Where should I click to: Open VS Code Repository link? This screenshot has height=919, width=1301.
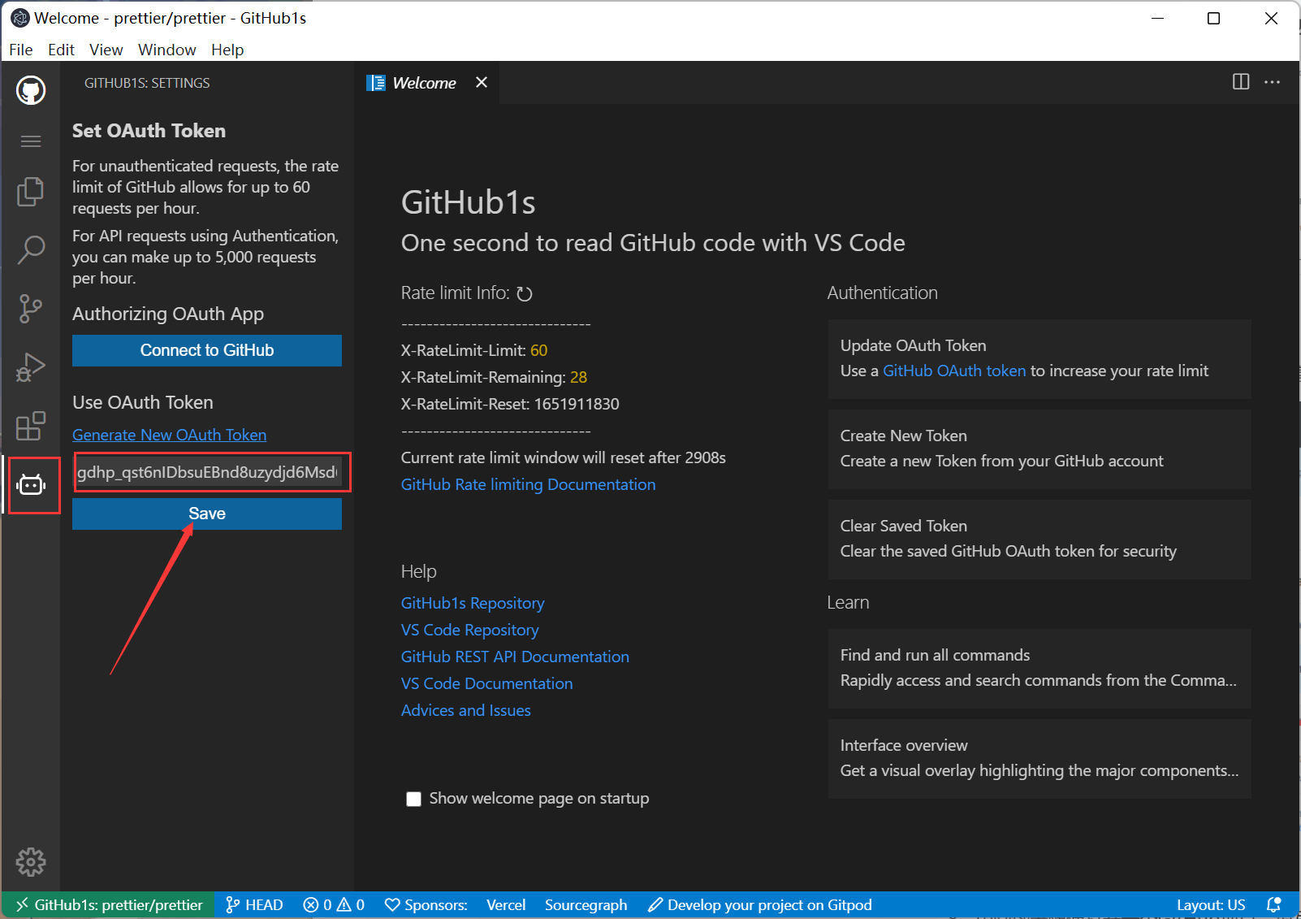click(469, 630)
